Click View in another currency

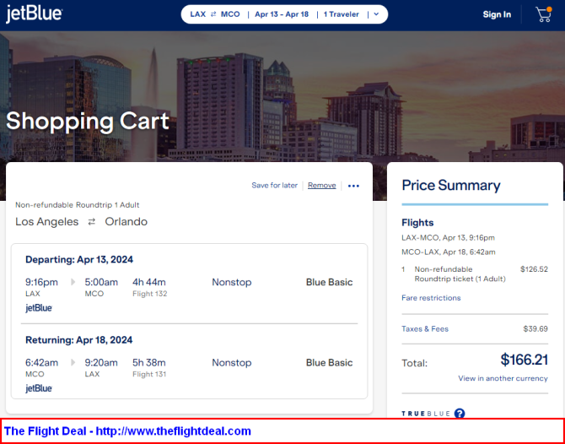(503, 378)
